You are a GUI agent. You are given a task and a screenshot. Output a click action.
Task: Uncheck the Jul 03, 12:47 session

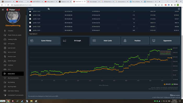(x=30, y=19)
